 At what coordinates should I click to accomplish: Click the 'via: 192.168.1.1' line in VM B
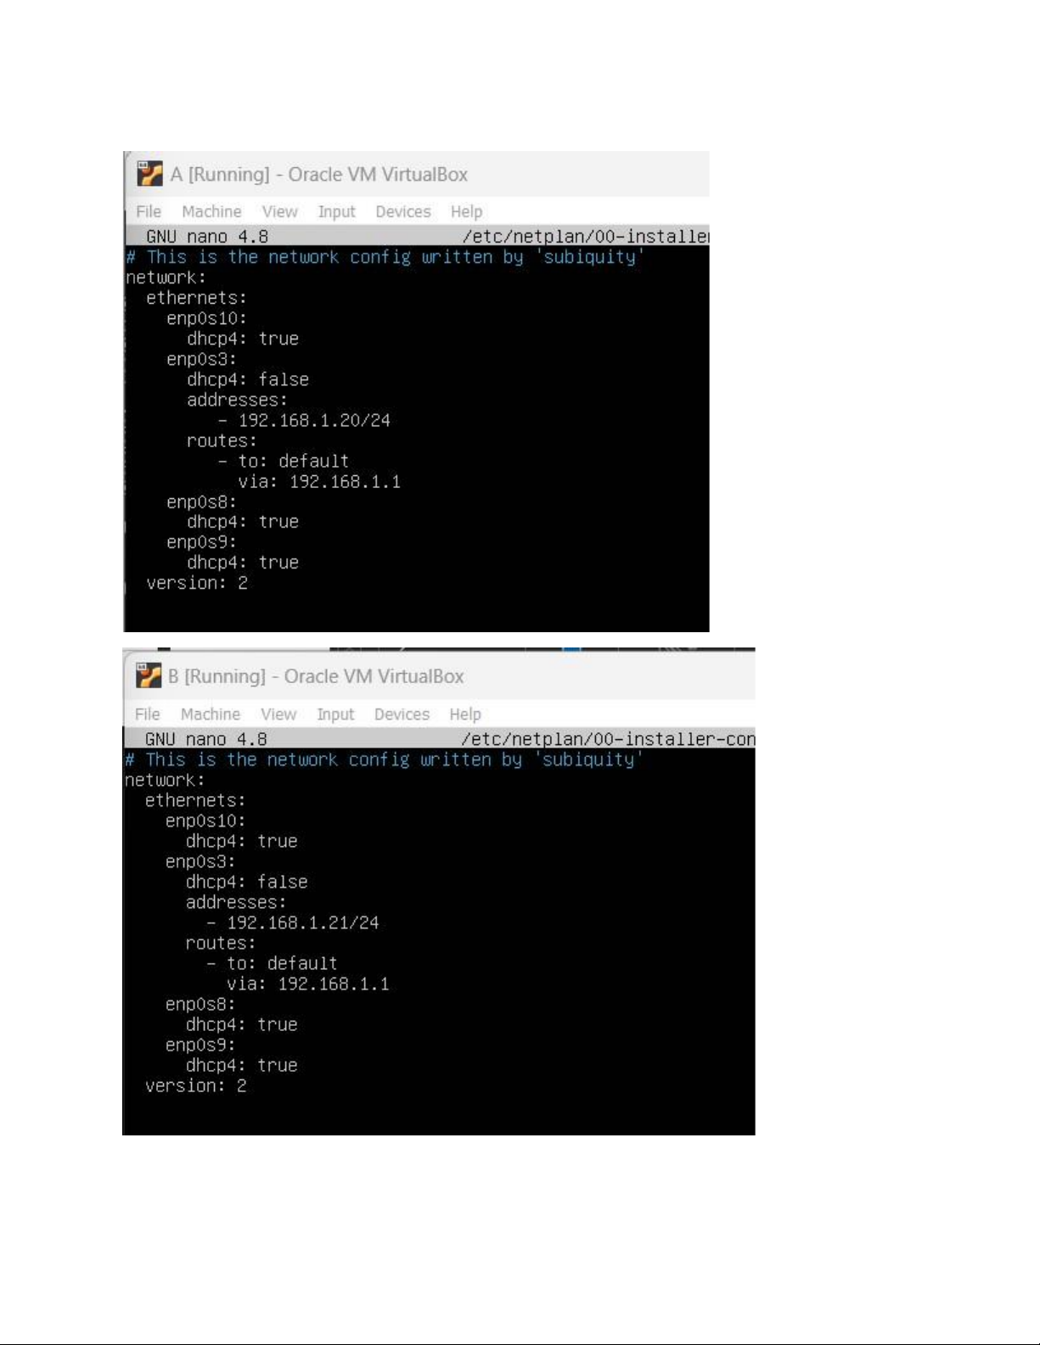[308, 984]
